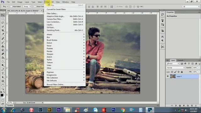
Task: Select the Lasso tool
Action: pos(3,23)
